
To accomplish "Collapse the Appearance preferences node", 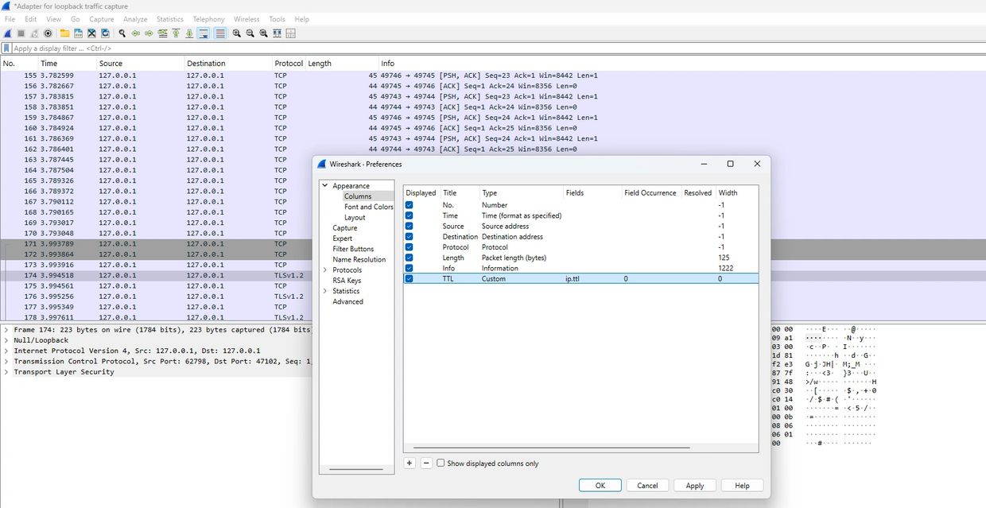I will pyautogui.click(x=325, y=186).
